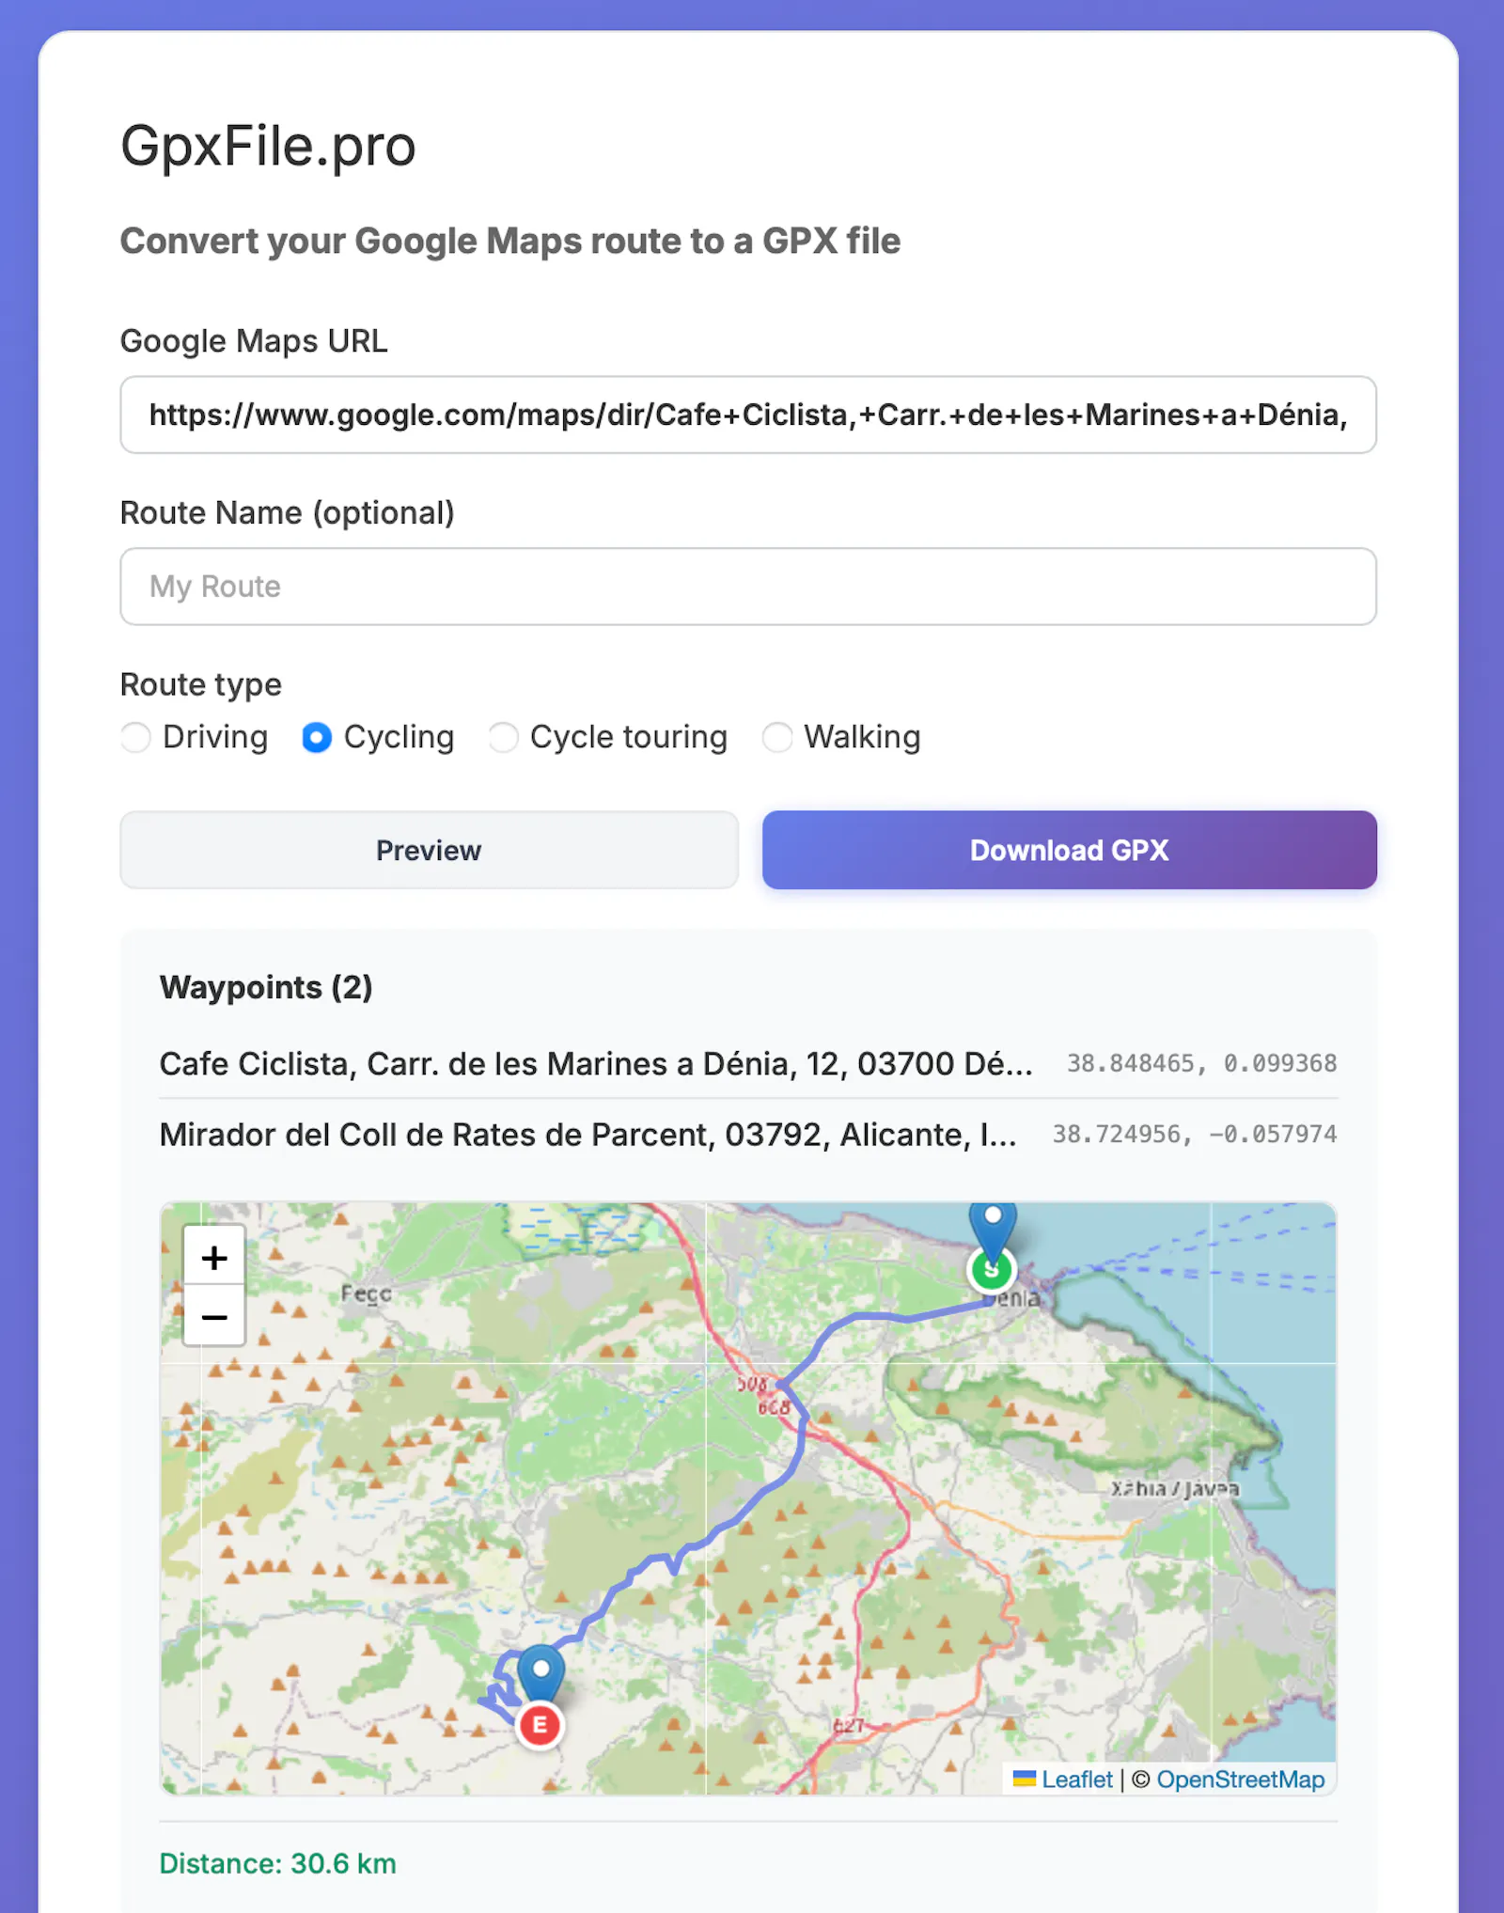The height and width of the screenshot is (1913, 1504).
Task: Click coordinates 38.724956, -0.057974
Action: 1194,1134
